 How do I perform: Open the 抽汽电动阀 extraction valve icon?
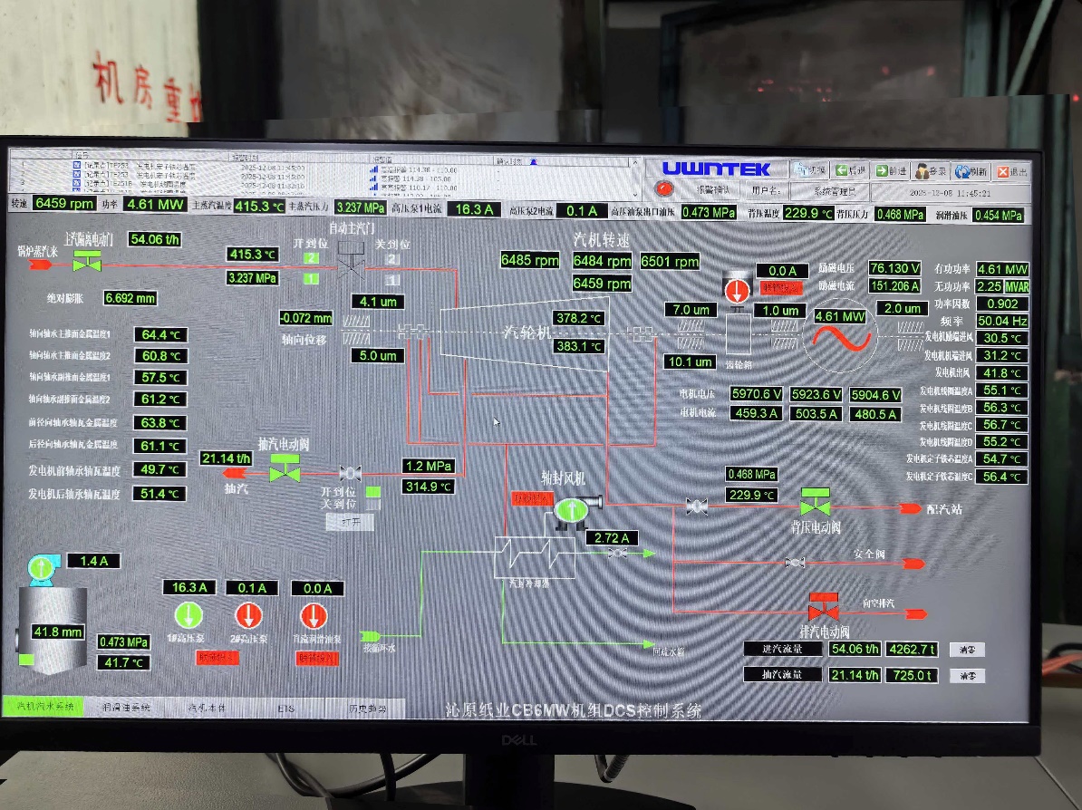point(285,472)
